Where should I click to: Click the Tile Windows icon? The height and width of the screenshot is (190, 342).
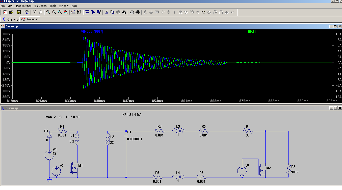pos(87,12)
